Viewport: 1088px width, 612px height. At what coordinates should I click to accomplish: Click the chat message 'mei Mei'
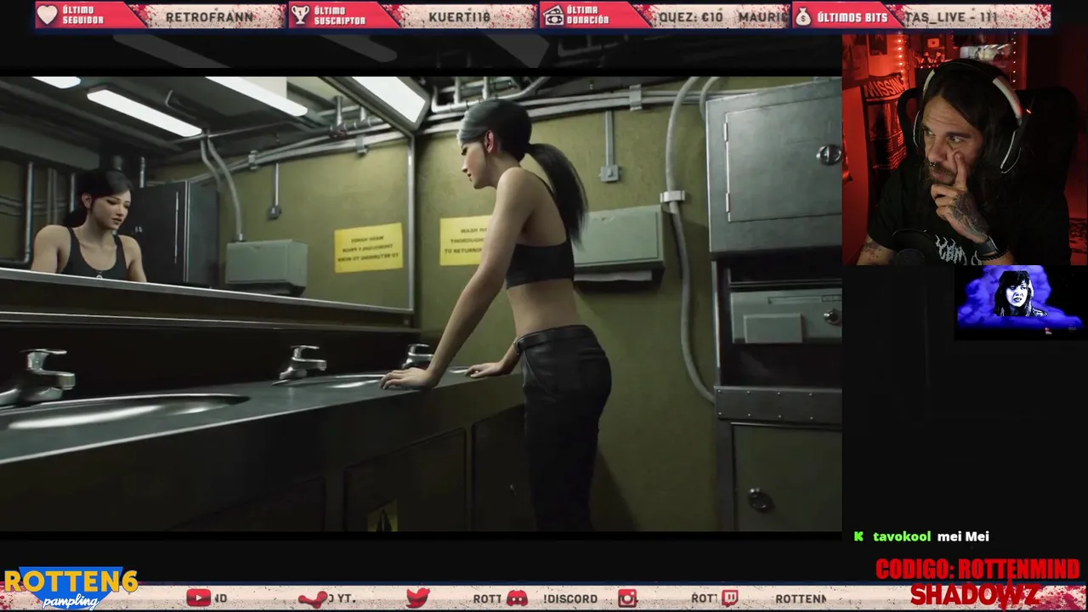click(963, 536)
